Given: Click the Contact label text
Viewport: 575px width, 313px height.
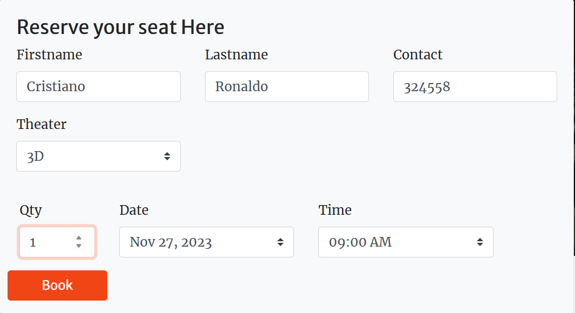Looking at the screenshot, I should 417,55.
